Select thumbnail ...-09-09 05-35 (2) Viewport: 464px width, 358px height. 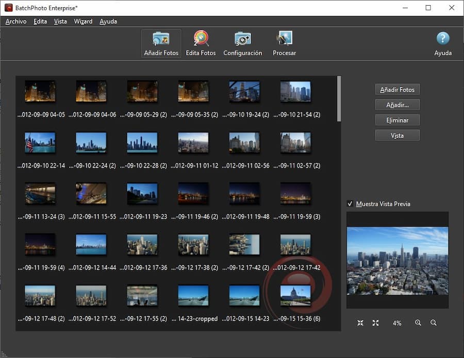(x=193, y=91)
